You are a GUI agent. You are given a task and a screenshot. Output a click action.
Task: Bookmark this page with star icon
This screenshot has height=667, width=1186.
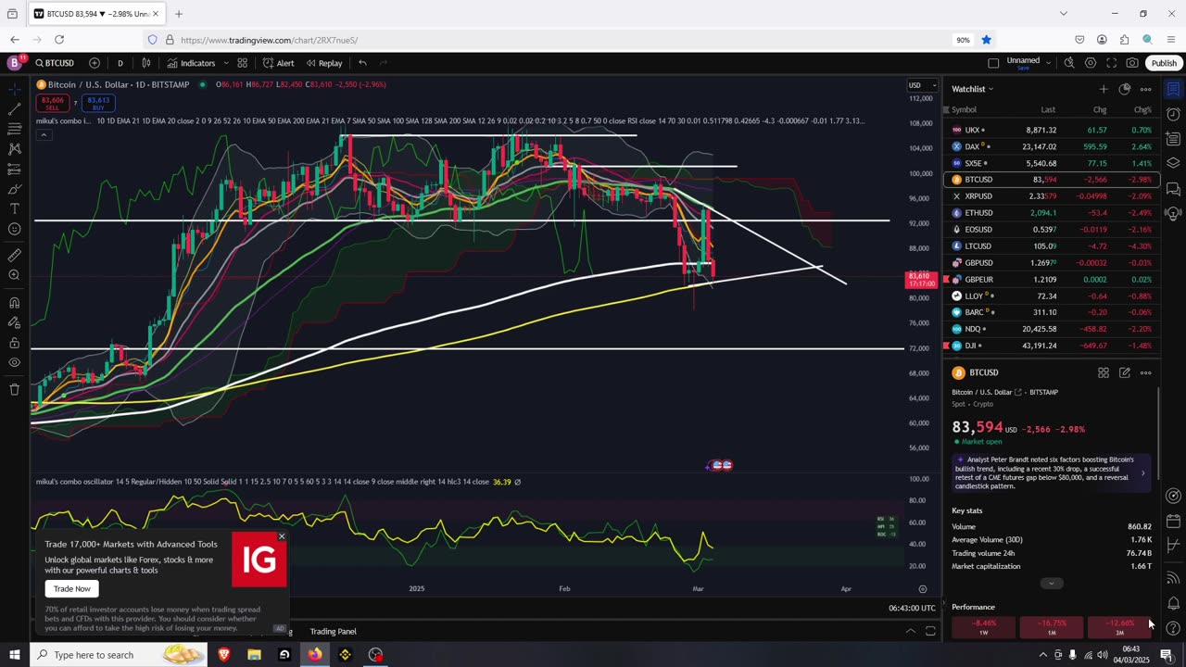point(987,40)
